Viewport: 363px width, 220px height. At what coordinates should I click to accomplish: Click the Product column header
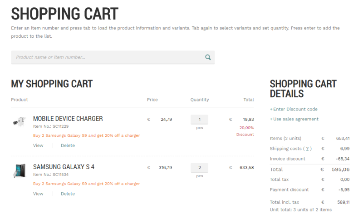click(20, 100)
